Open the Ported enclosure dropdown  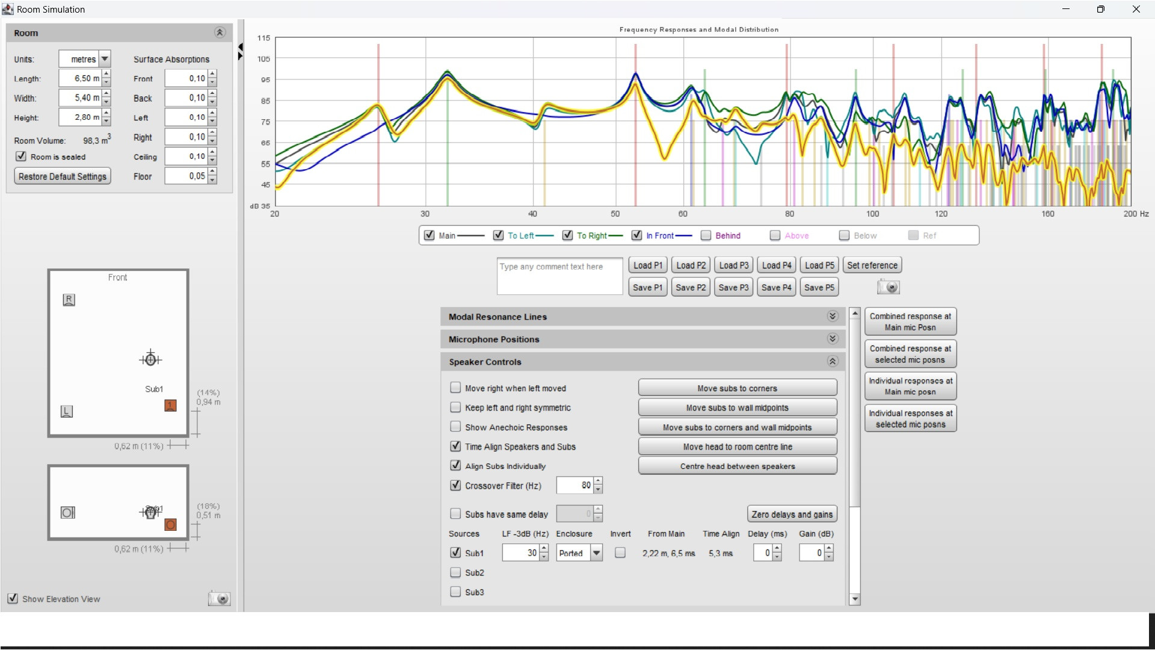(x=596, y=553)
